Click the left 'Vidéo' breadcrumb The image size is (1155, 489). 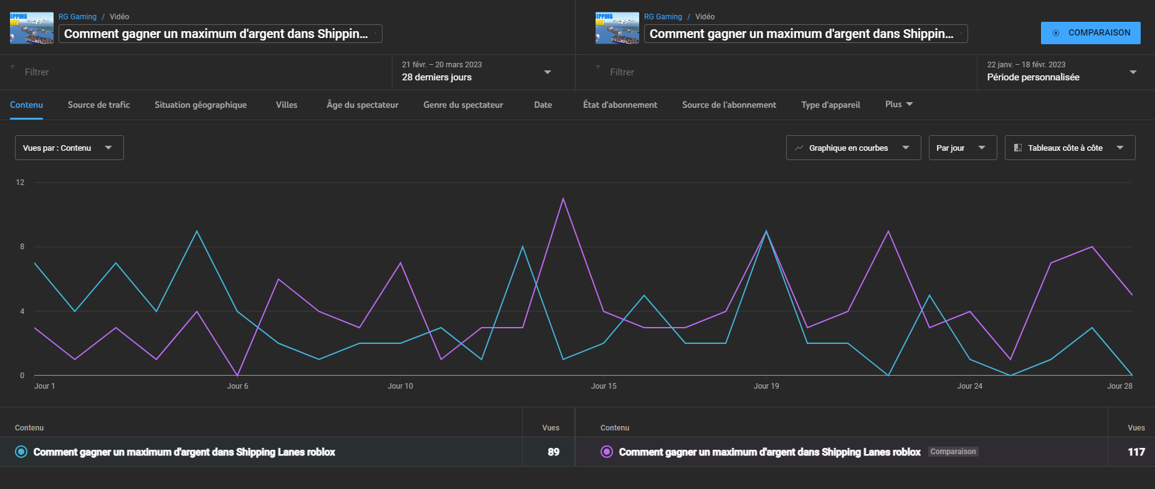[120, 17]
